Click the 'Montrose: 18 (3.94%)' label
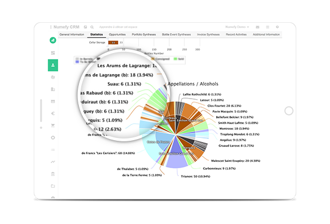Viewport: 330px width, 224px height. click(234, 128)
